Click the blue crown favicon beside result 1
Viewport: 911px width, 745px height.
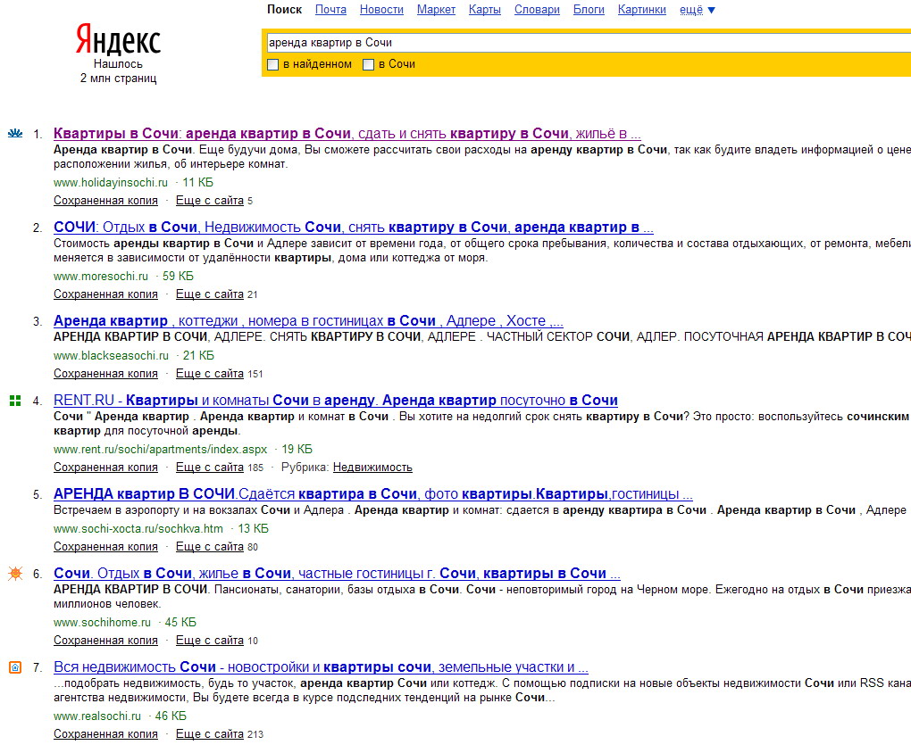(x=15, y=134)
